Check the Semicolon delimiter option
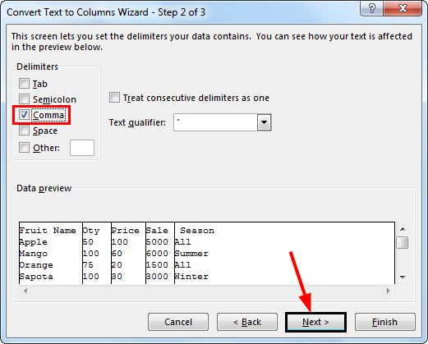Image resolution: width=428 pixels, height=344 pixels. [24, 99]
